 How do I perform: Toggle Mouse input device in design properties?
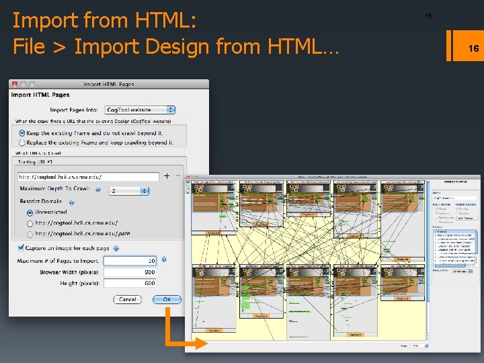click(436, 208)
